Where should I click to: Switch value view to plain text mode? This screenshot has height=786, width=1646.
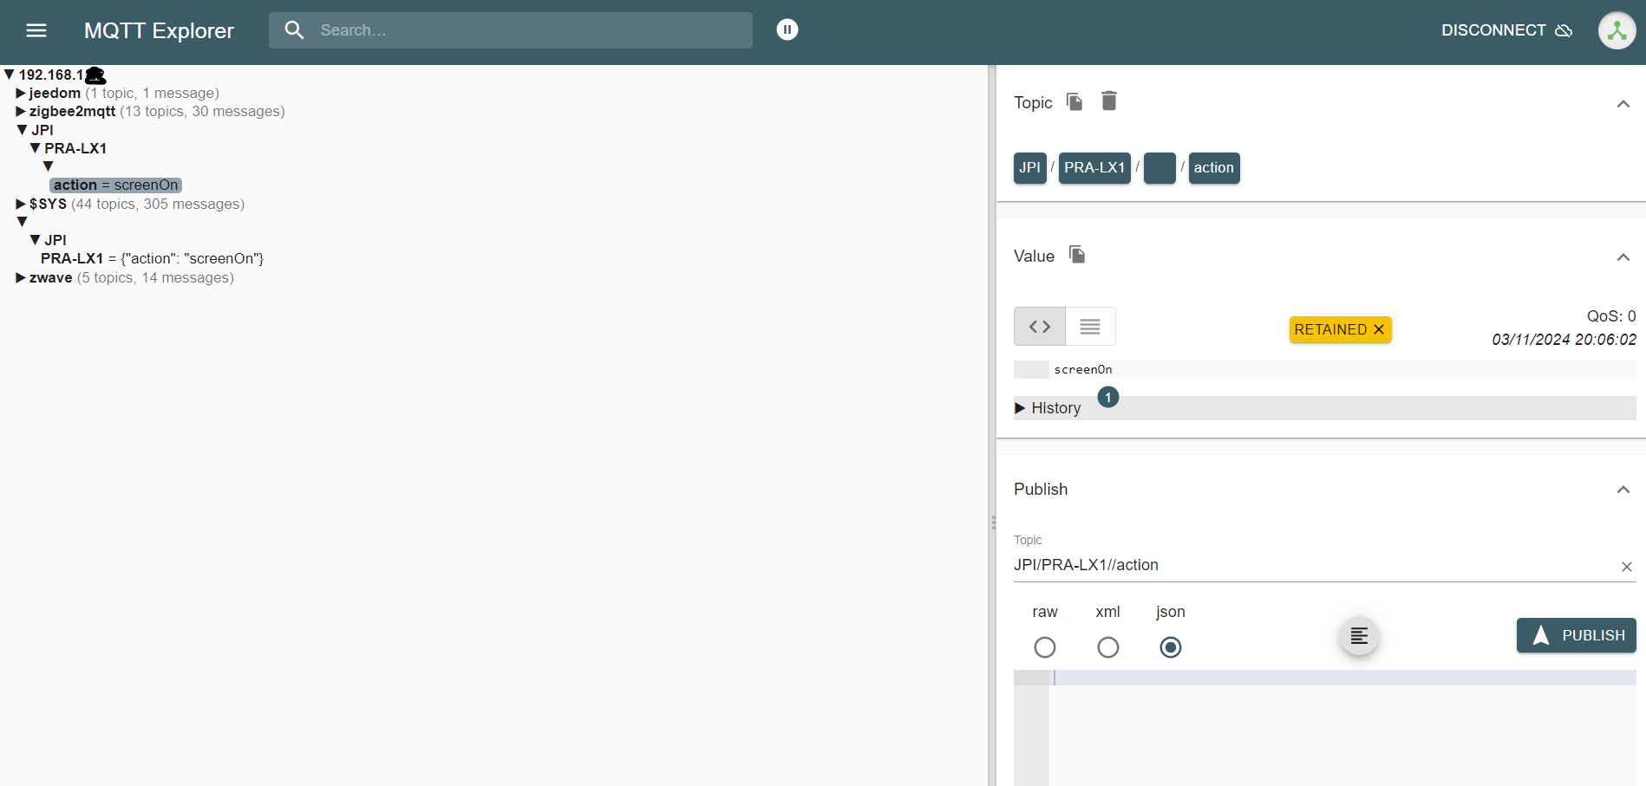pyautogui.click(x=1090, y=327)
